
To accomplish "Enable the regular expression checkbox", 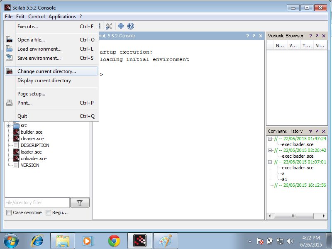I will (x=49, y=212).
